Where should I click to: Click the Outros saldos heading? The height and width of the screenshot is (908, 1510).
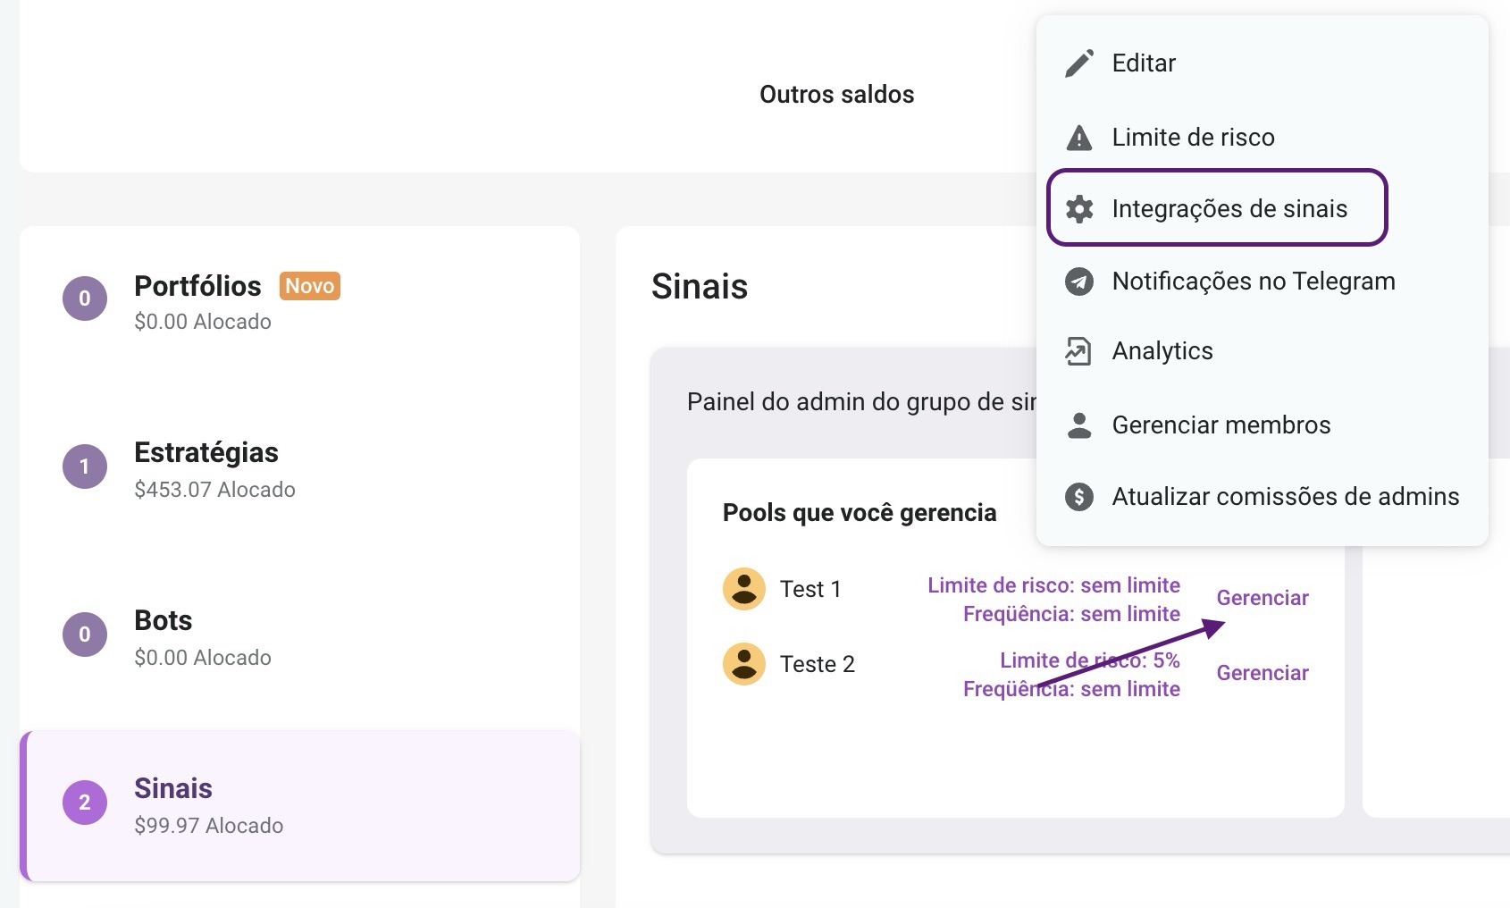[836, 95]
